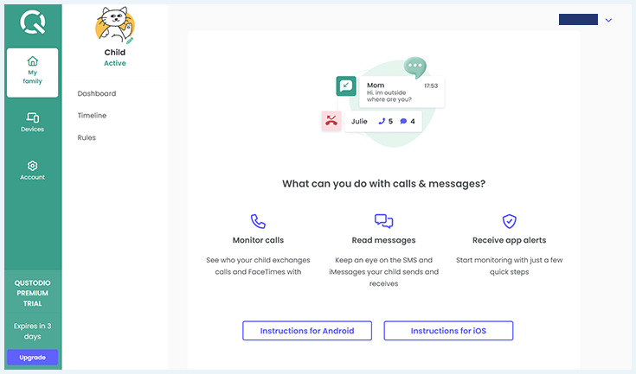This screenshot has height=374, width=636.
Task: Expand the account dropdown chevron
Action: [608, 20]
